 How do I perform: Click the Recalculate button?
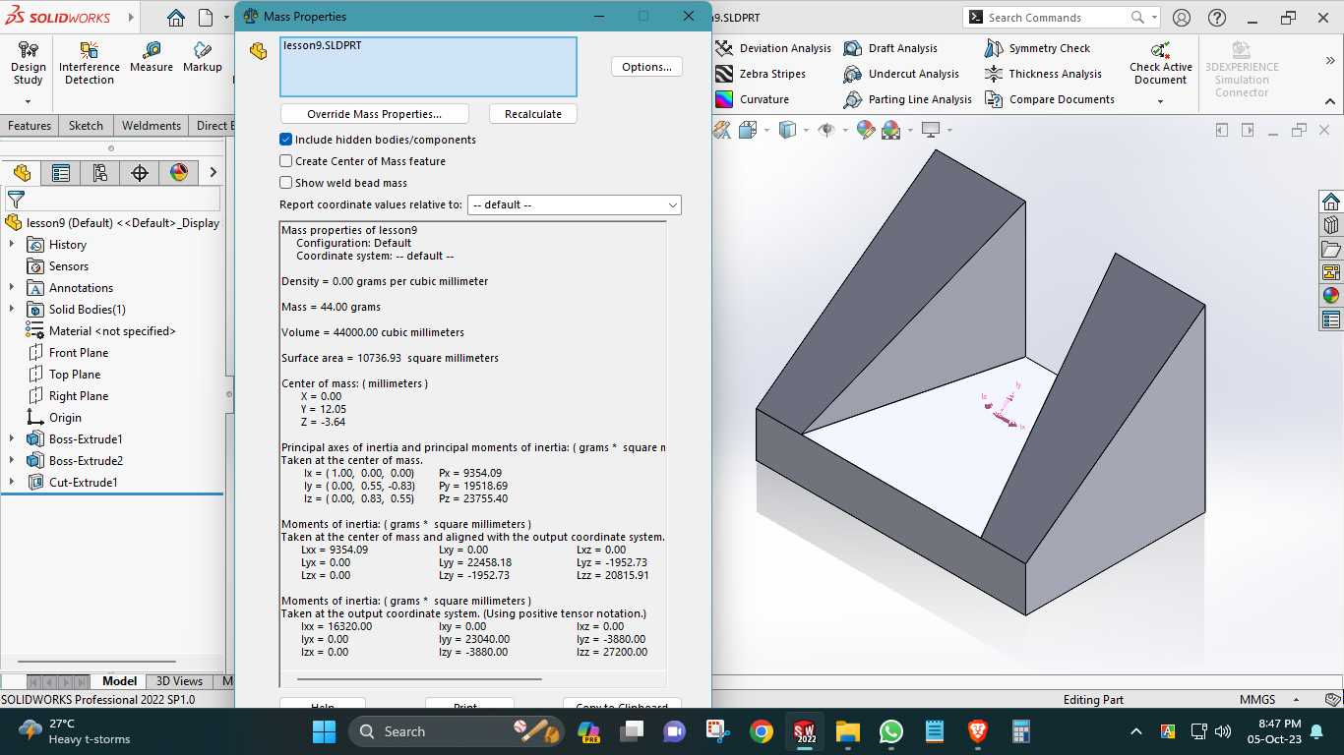point(533,114)
